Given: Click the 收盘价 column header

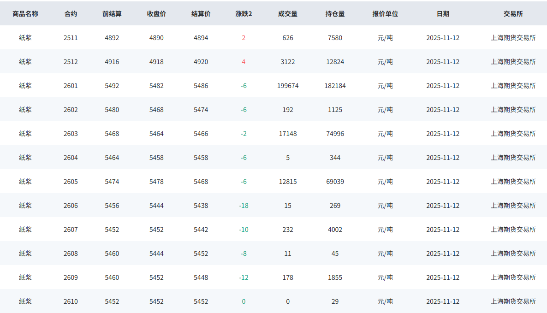Looking at the screenshot, I should tap(156, 14).
